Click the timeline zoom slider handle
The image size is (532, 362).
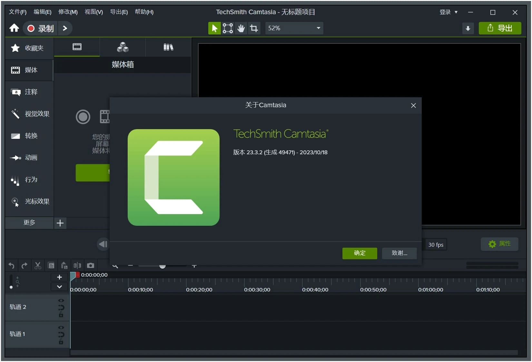163,266
